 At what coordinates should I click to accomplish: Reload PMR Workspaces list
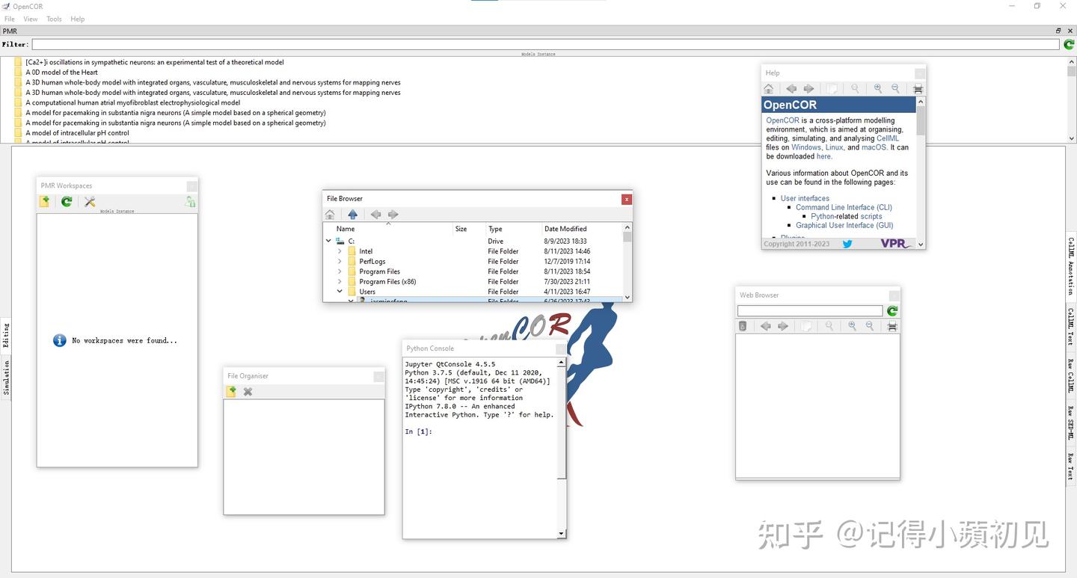[67, 202]
